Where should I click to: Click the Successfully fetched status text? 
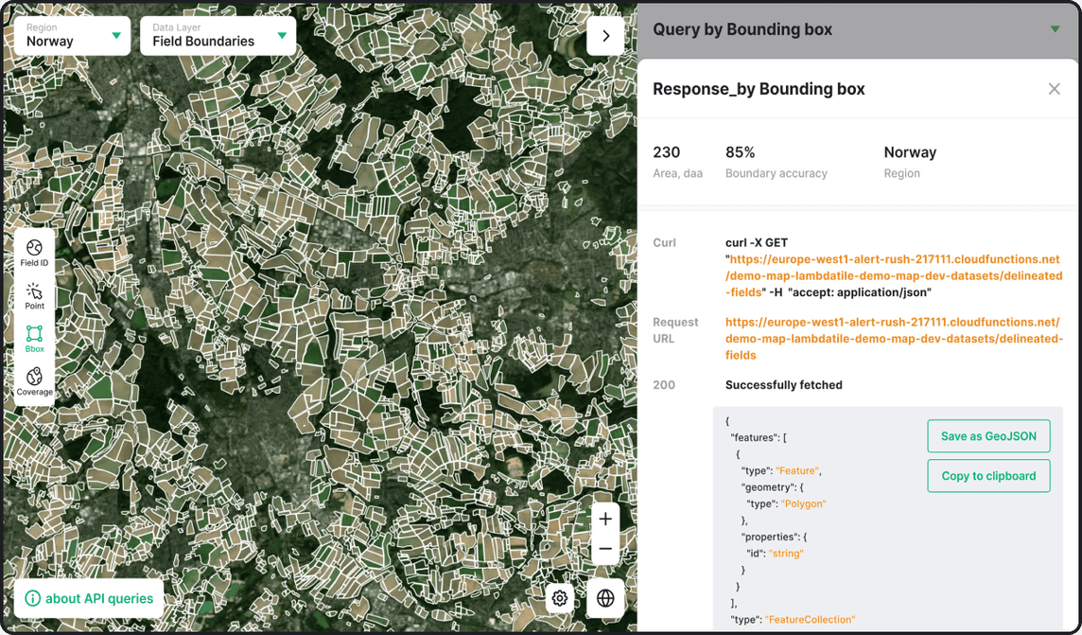(x=784, y=385)
